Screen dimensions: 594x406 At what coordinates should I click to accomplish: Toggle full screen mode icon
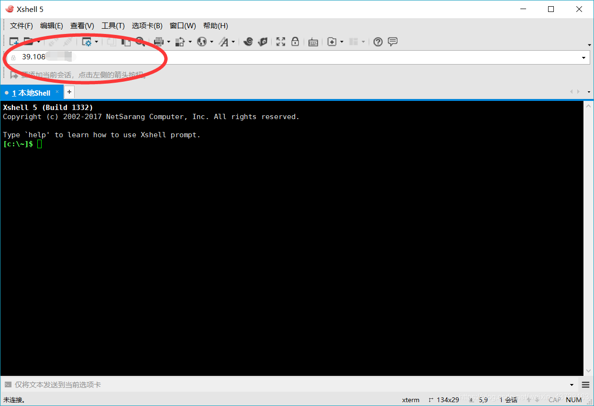click(281, 42)
